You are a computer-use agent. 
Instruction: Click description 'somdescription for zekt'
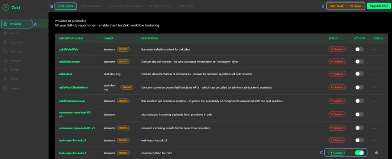tap(157, 153)
